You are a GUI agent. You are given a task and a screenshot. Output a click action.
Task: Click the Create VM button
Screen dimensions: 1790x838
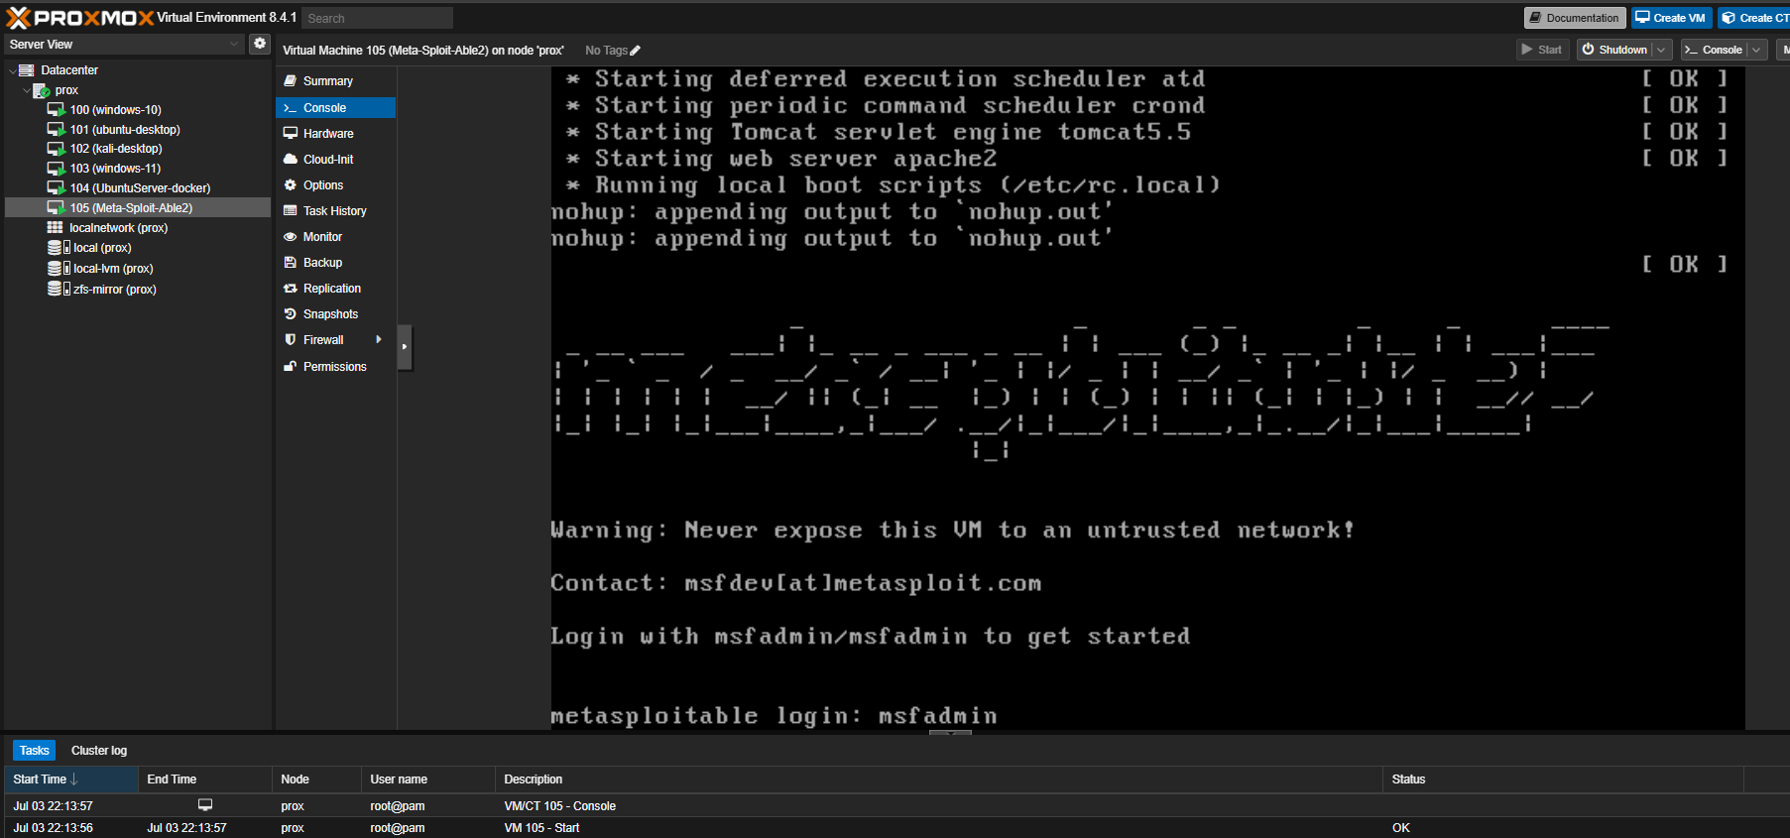[1671, 18]
